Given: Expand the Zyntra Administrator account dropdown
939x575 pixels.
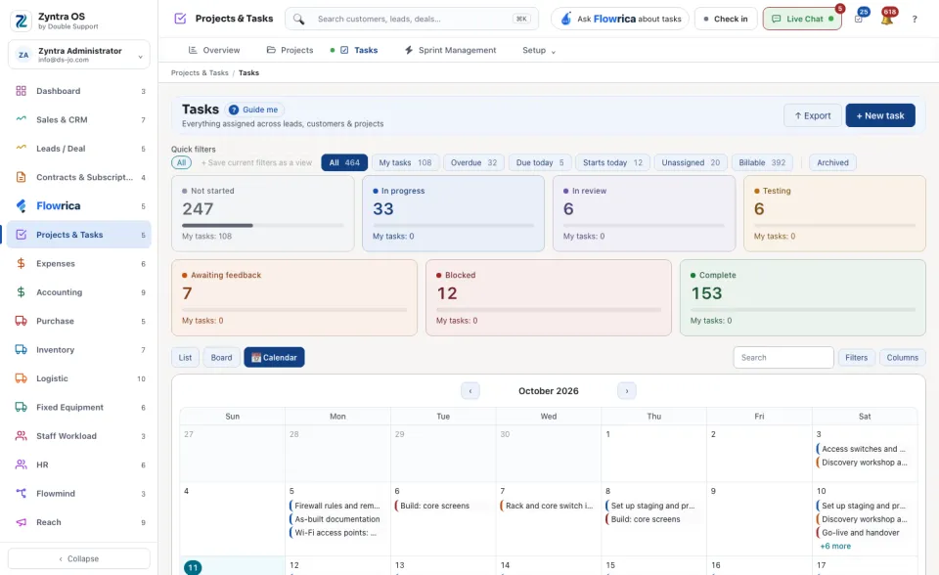Looking at the screenshot, I should click(x=79, y=55).
